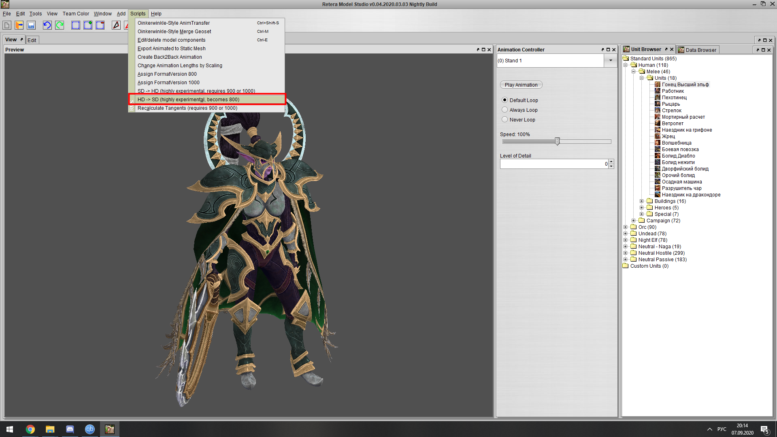Expand the Night Elf (78) tree node

point(626,240)
